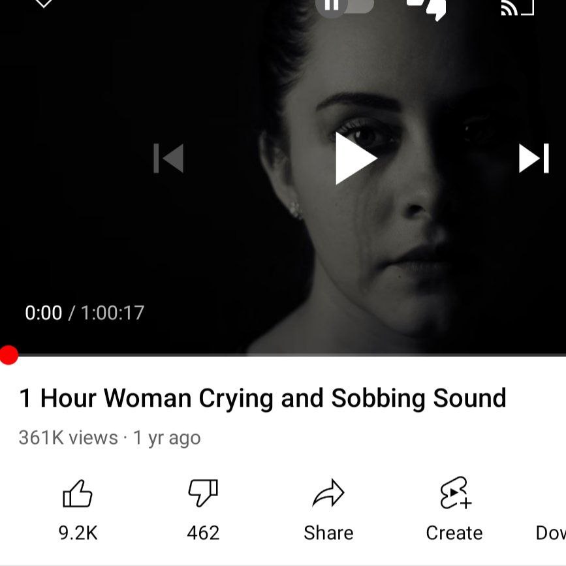Play the video with center play button

pos(356,159)
